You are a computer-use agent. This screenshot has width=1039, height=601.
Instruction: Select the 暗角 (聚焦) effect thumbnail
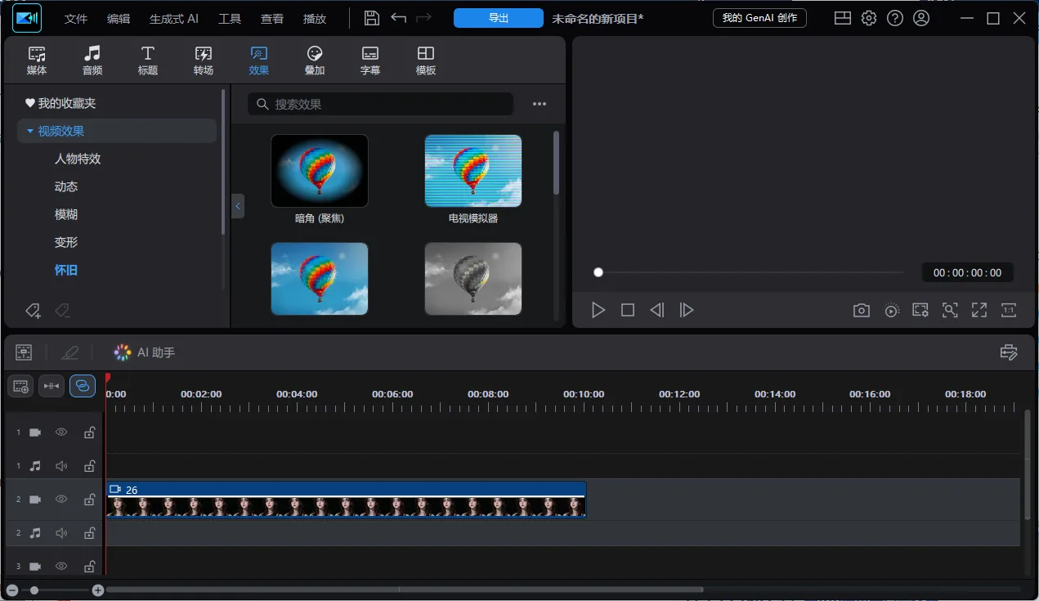[320, 171]
